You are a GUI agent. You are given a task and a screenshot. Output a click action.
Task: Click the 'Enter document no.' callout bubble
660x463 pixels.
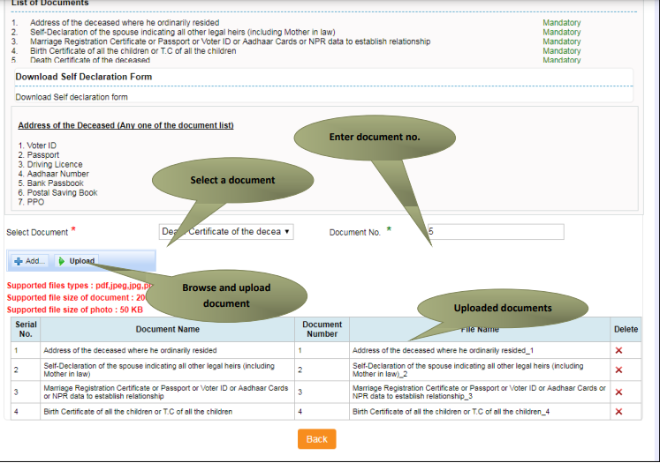pyautogui.click(x=374, y=138)
